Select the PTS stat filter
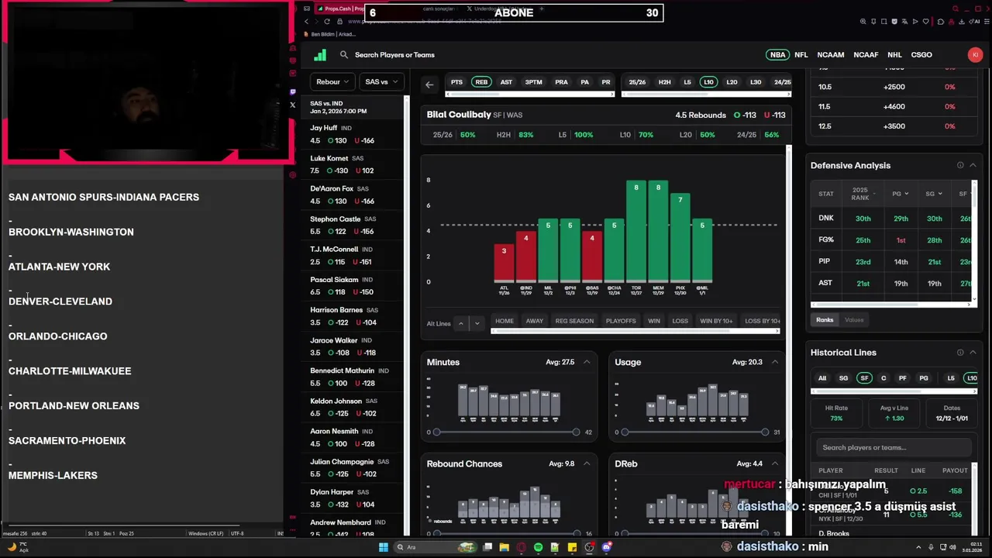 coord(456,82)
